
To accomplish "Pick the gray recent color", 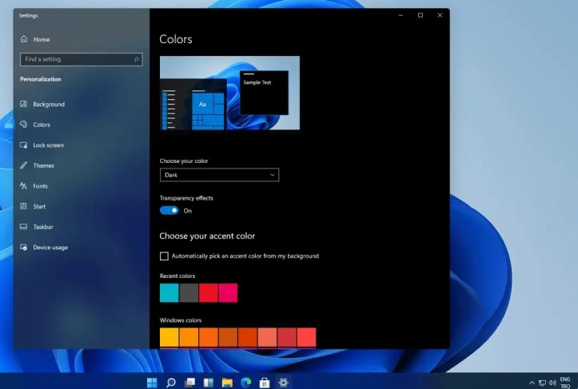I will (x=189, y=293).
